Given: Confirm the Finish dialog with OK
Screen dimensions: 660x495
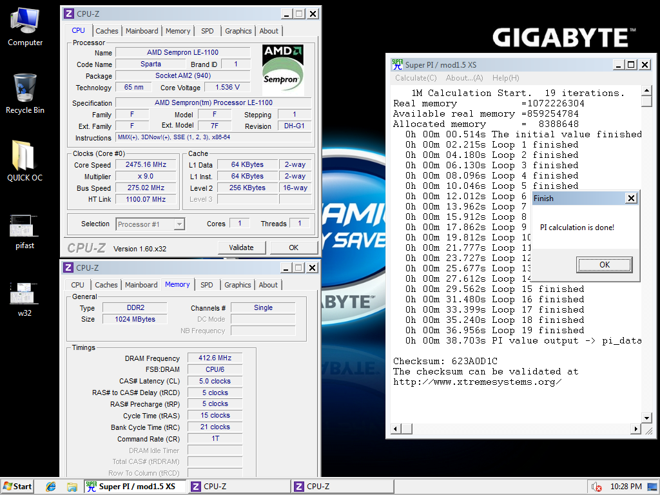Looking at the screenshot, I should (x=604, y=265).
